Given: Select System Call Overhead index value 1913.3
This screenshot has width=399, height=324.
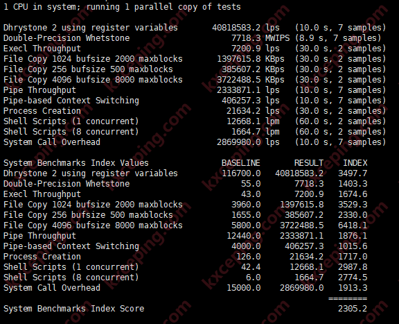Looking at the screenshot, I should (x=353, y=288).
